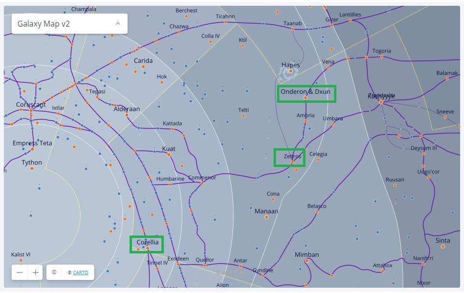
Task: Click the Ambria planet label
Action: tap(305, 115)
